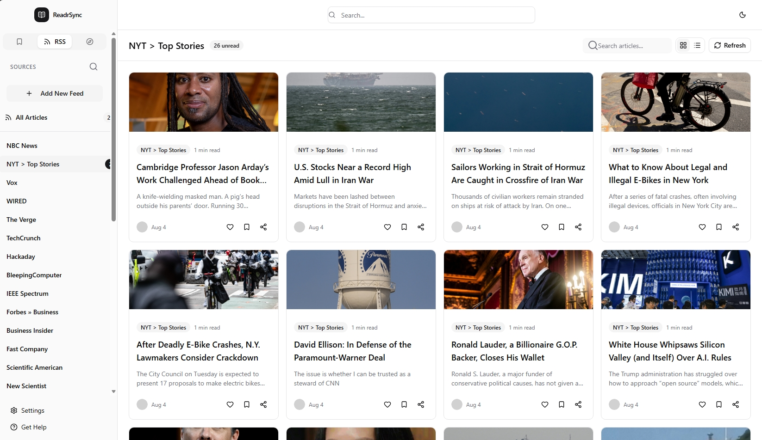The height and width of the screenshot is (440, 762).
Task: Bookmark the Sailors in Strait of Hormuz article
Action: pyautogui.click(x=562, y=227)
